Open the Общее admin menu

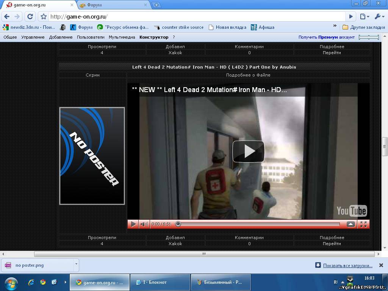[x=10, y=37]
